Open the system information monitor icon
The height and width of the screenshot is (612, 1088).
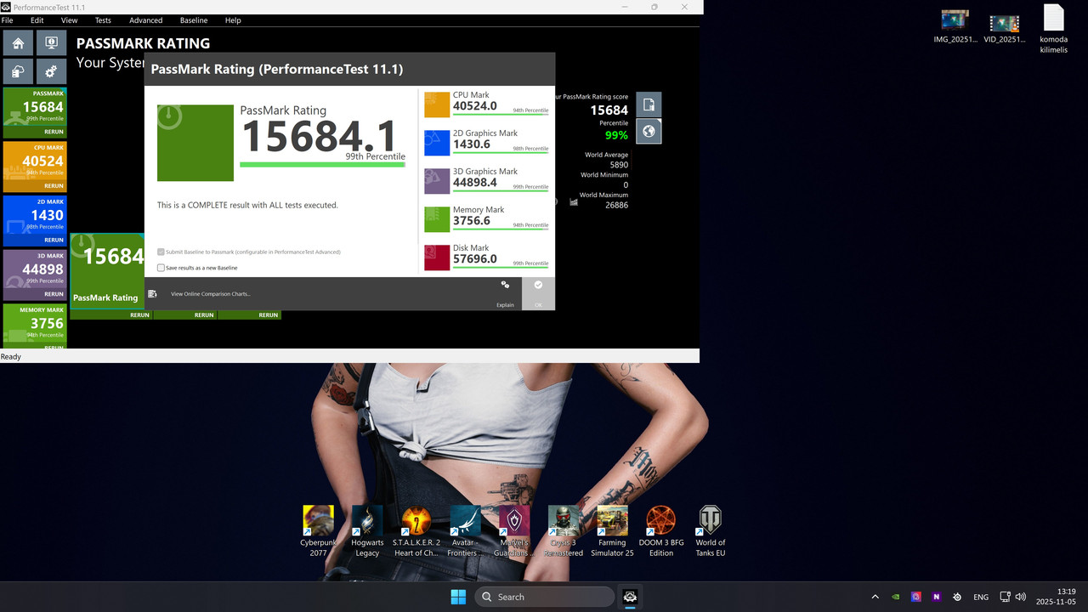pyautogui.click(x=51, y=43)
